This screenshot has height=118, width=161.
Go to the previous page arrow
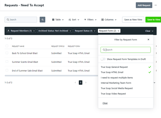(75, 83)
